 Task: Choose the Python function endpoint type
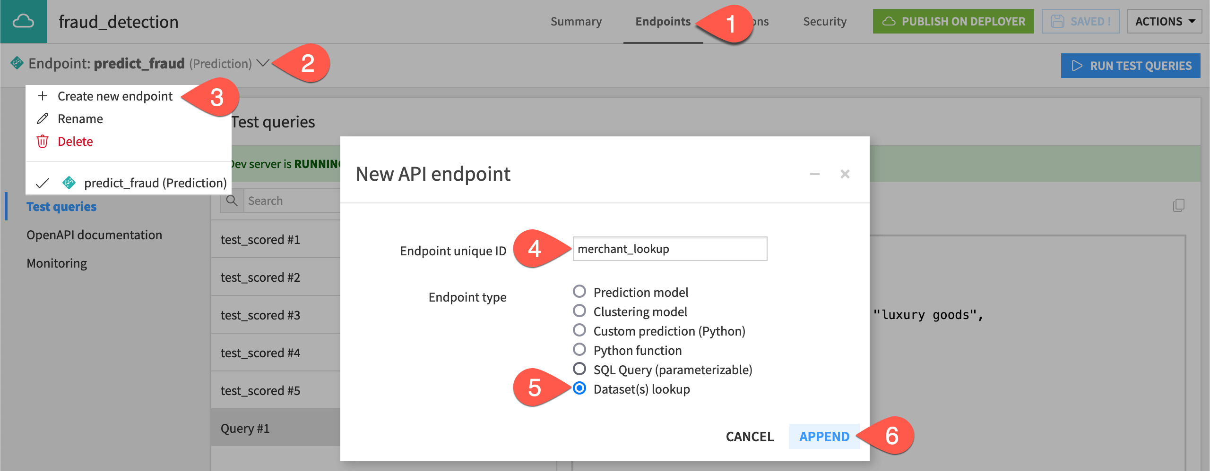pos(579,350)
